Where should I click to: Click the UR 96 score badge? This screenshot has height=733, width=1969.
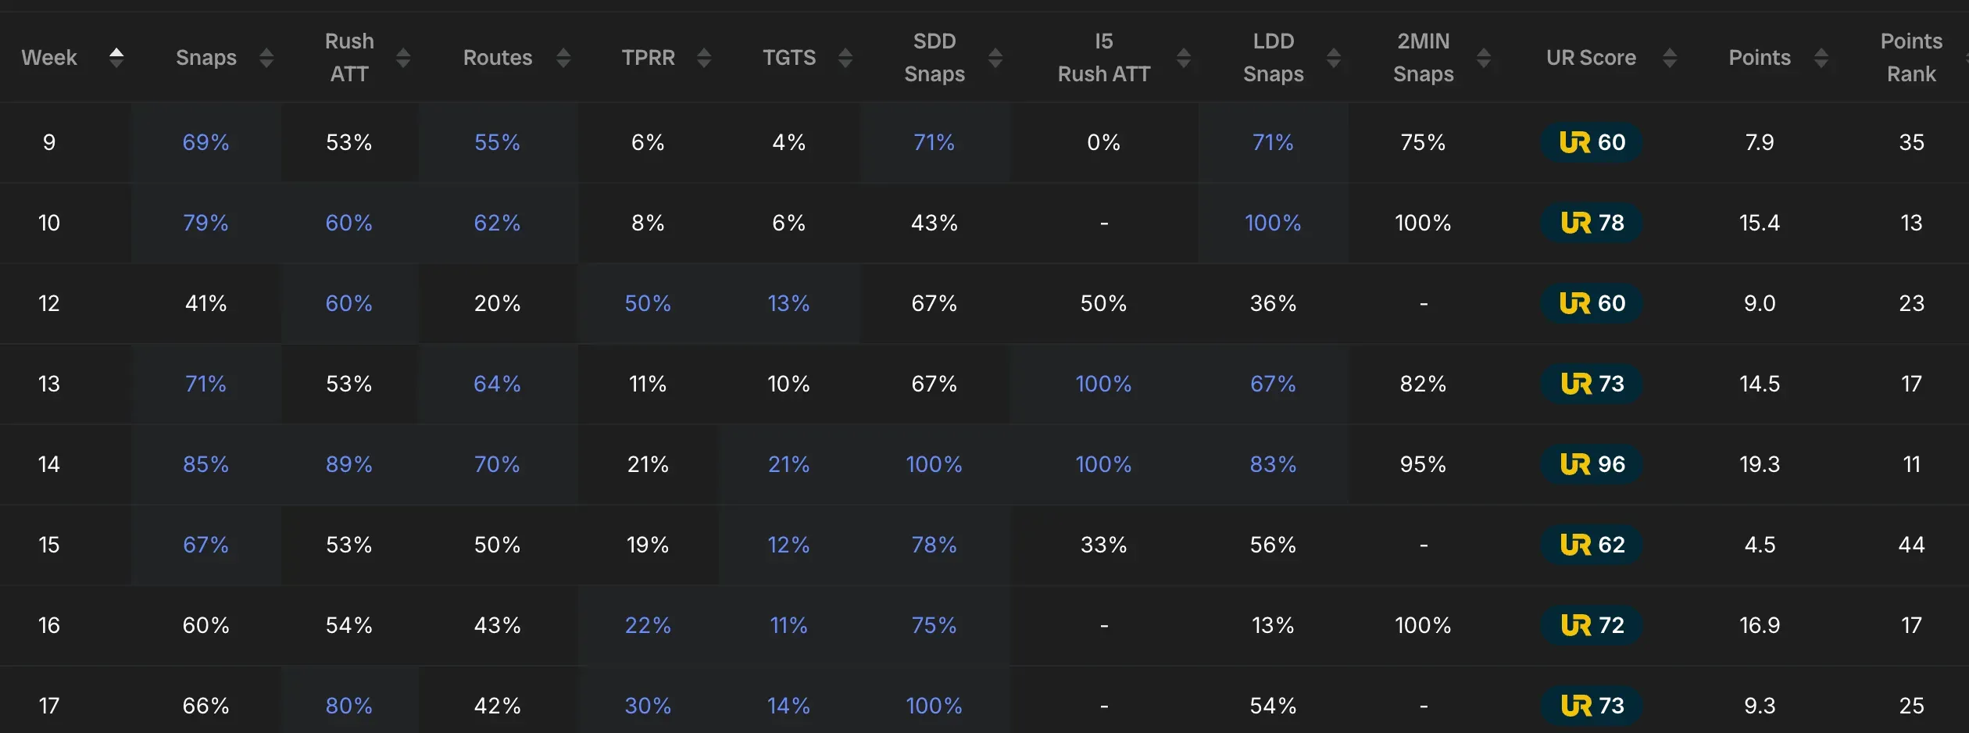pos(1592,464)
